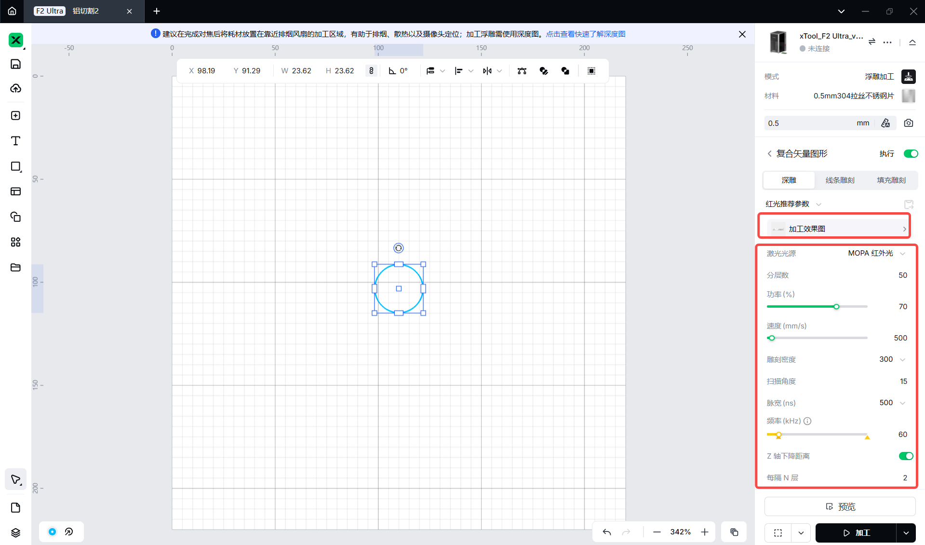Screen dimensions: 925x545
Task: Disable the Z 轴下降距离 toggle
Action: pyautogui.click(x=906, y=456)
